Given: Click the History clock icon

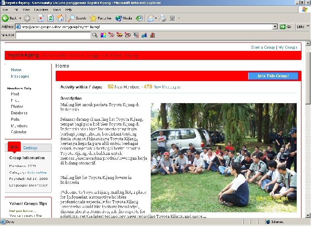Looking at the screenshot, I should click(139, 18).
